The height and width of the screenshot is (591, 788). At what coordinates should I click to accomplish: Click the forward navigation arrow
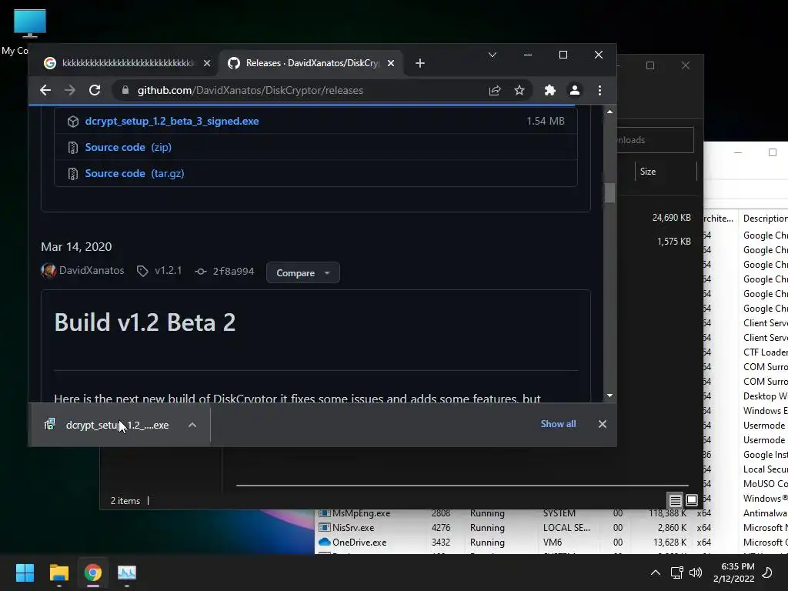tap(70, 91)
